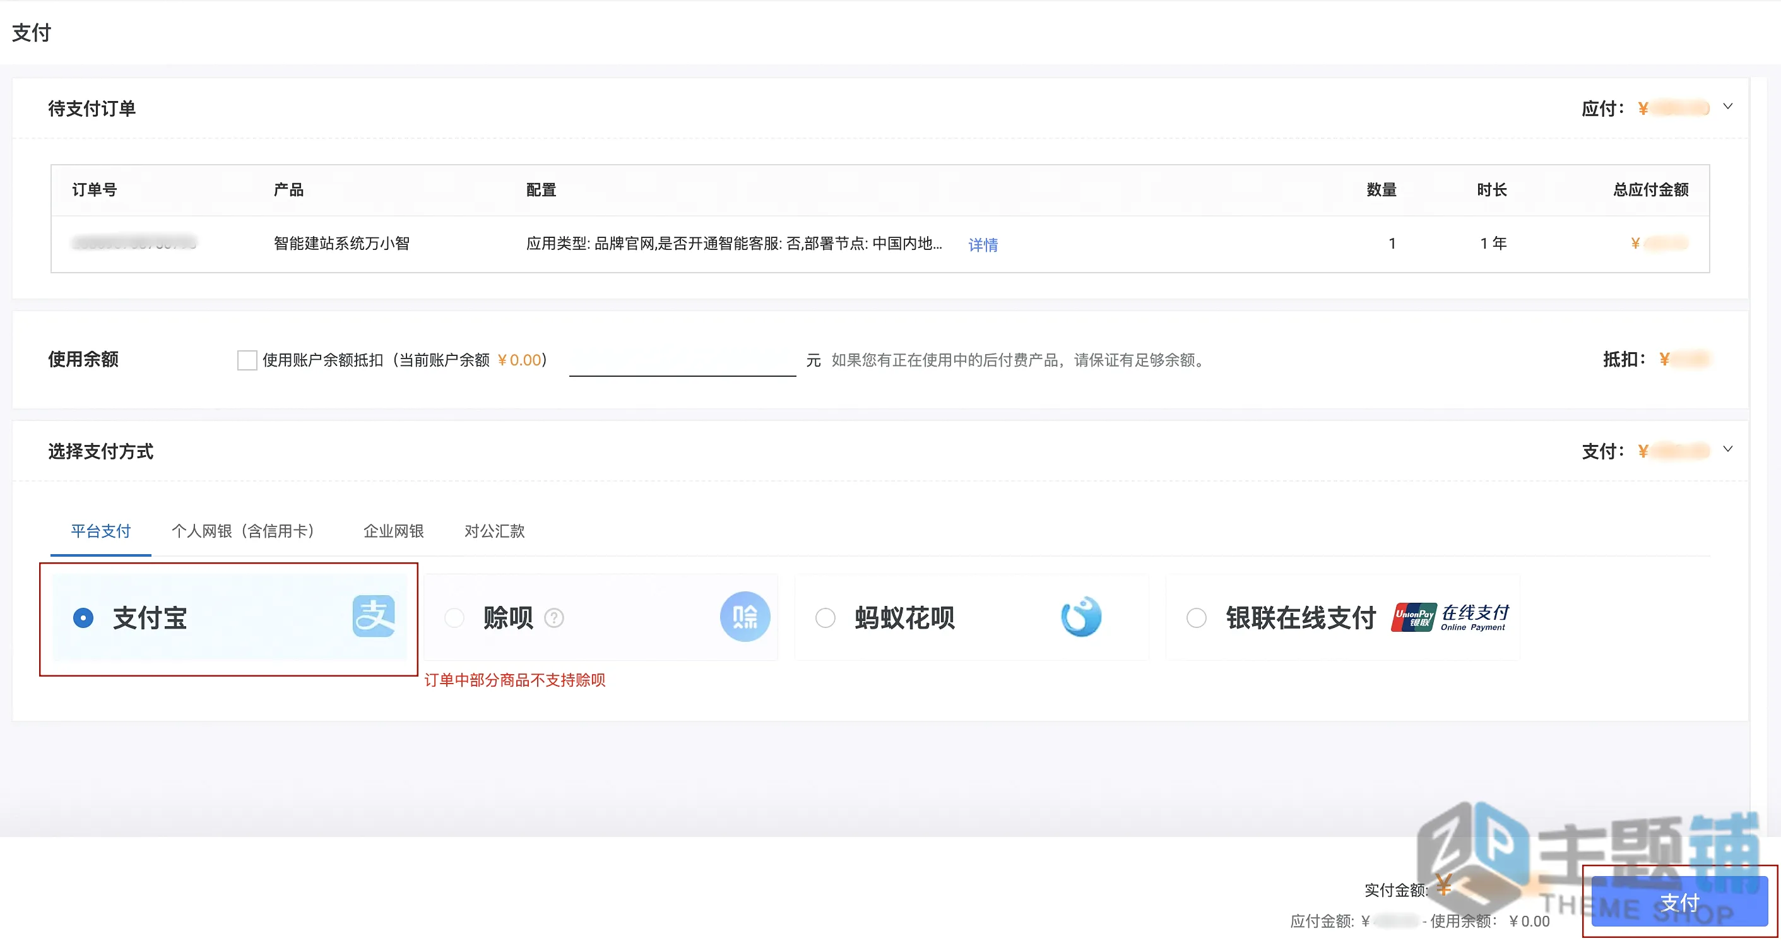This screenshot has width=1781, height=948.
Task: Click the 订单中部分商品不支持赊呗 warning text
Action: (x=515, y=680)
